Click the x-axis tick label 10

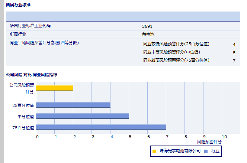[224, 136]
